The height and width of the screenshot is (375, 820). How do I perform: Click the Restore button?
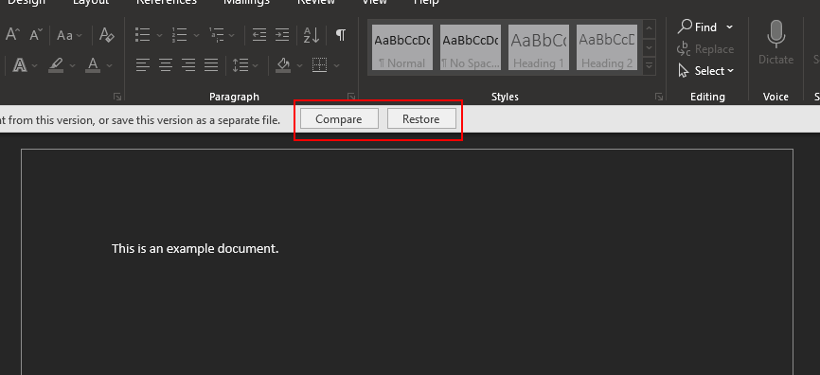pos(421,119)
